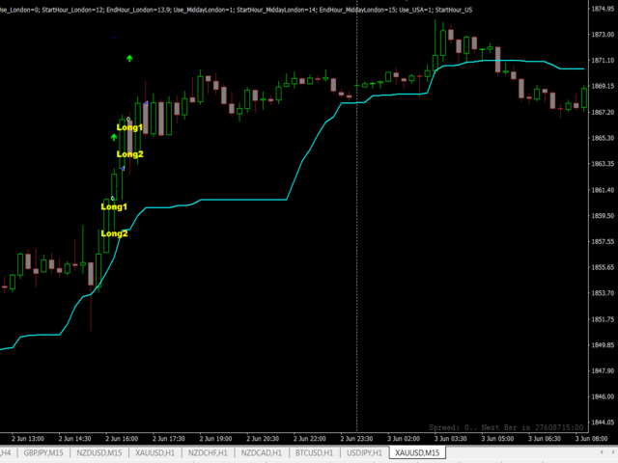Select the blue trade marker near 1863.35
The height and width of the screenshot is (463, 618).
coord(123,169)
